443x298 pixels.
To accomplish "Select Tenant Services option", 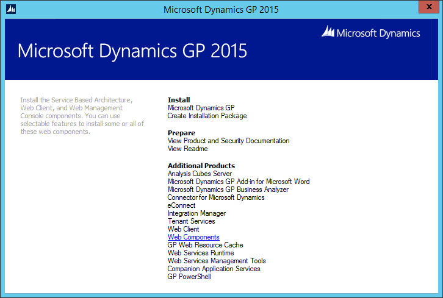I will (191, 221).
